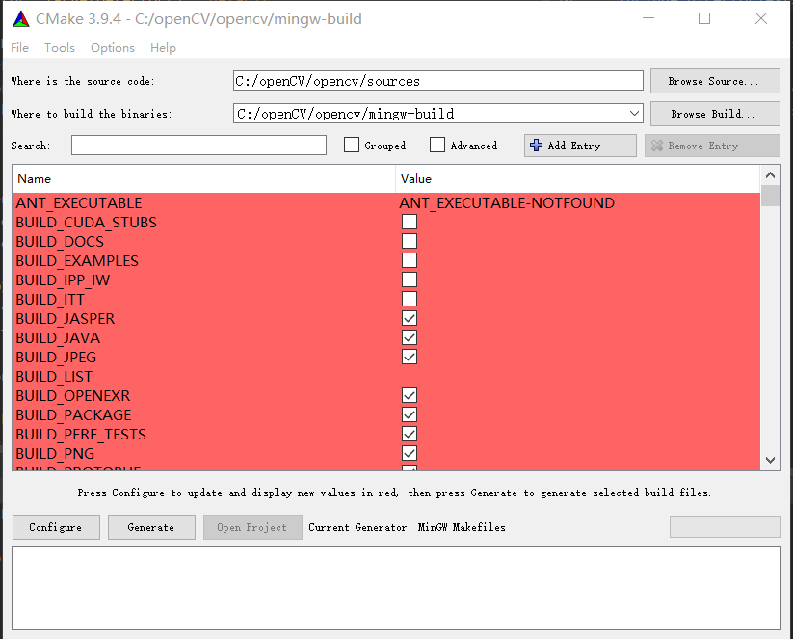Select the BUILD_ITT entry name

(x=50, y=299)
